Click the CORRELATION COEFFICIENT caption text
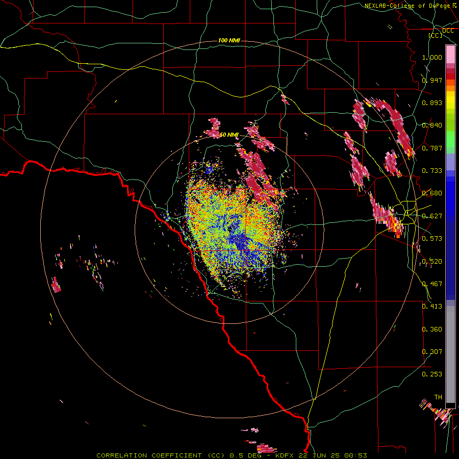This screenshot has width=459, height=459. pyautogui.click(x=149, y=455)
